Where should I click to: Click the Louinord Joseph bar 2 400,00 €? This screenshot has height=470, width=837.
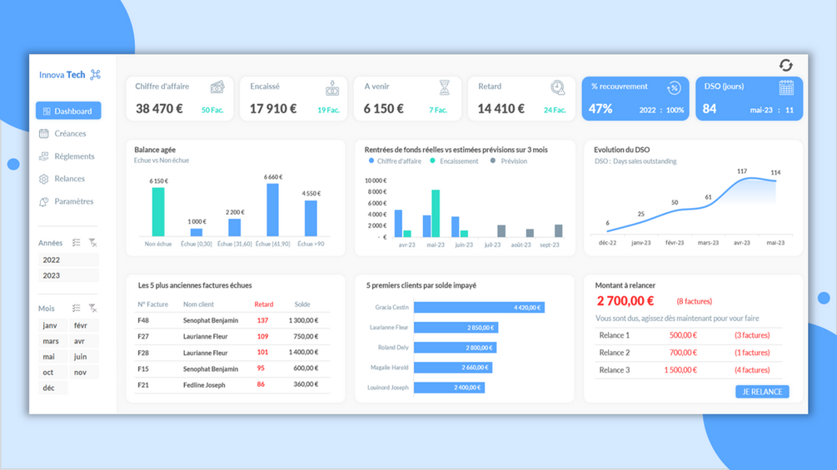click(x=449, y=388)
